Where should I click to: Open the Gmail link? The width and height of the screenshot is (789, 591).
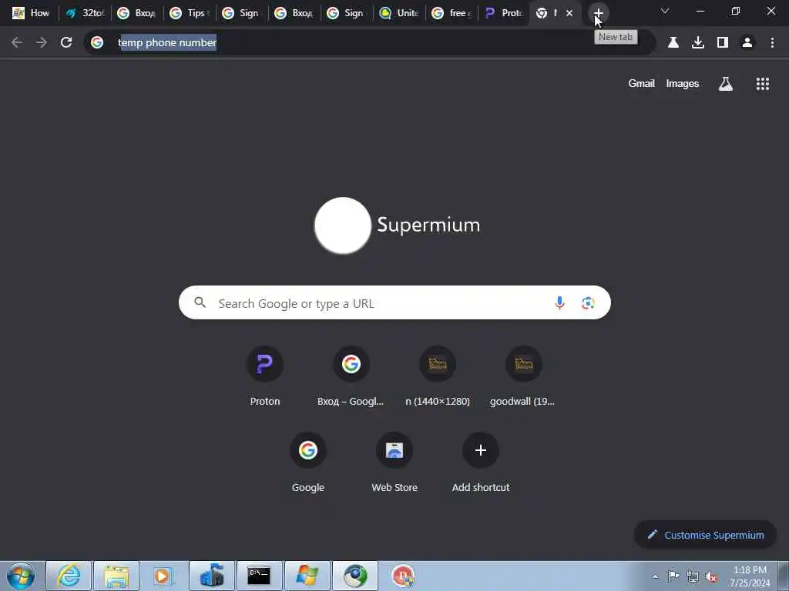[x=641, y=83]
